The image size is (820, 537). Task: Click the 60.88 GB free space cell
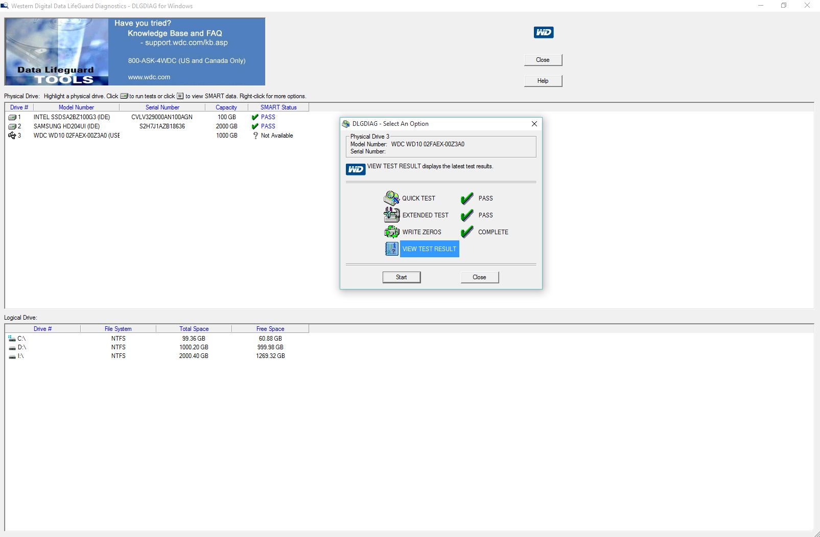270,339
